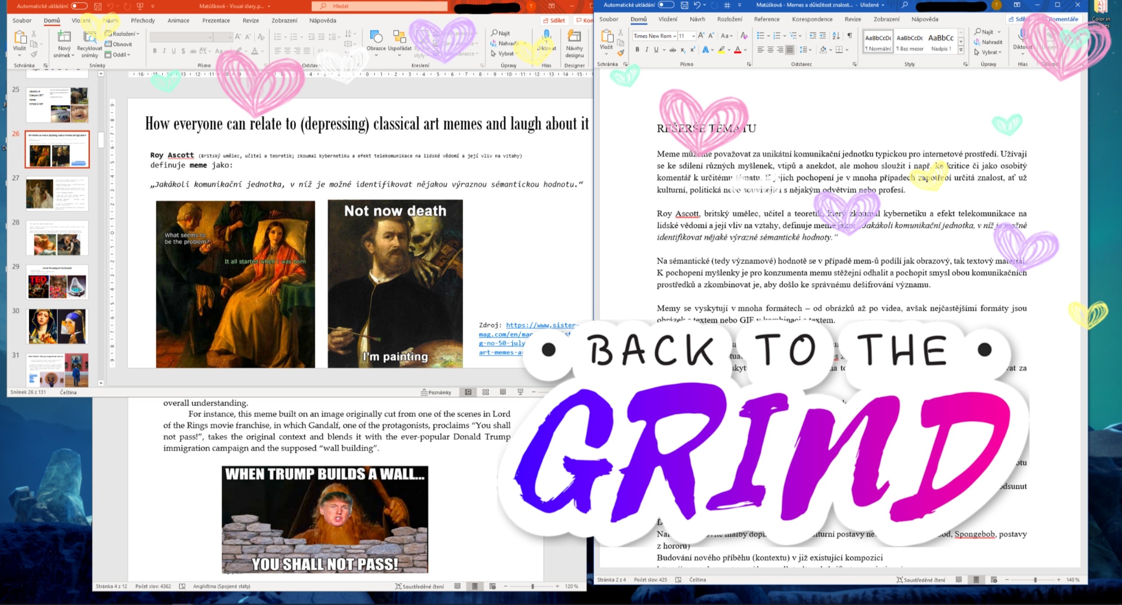This screenshot has height=605, width=1122.
Task: Click the Subscript icon in Word
Action: point(683,50)
